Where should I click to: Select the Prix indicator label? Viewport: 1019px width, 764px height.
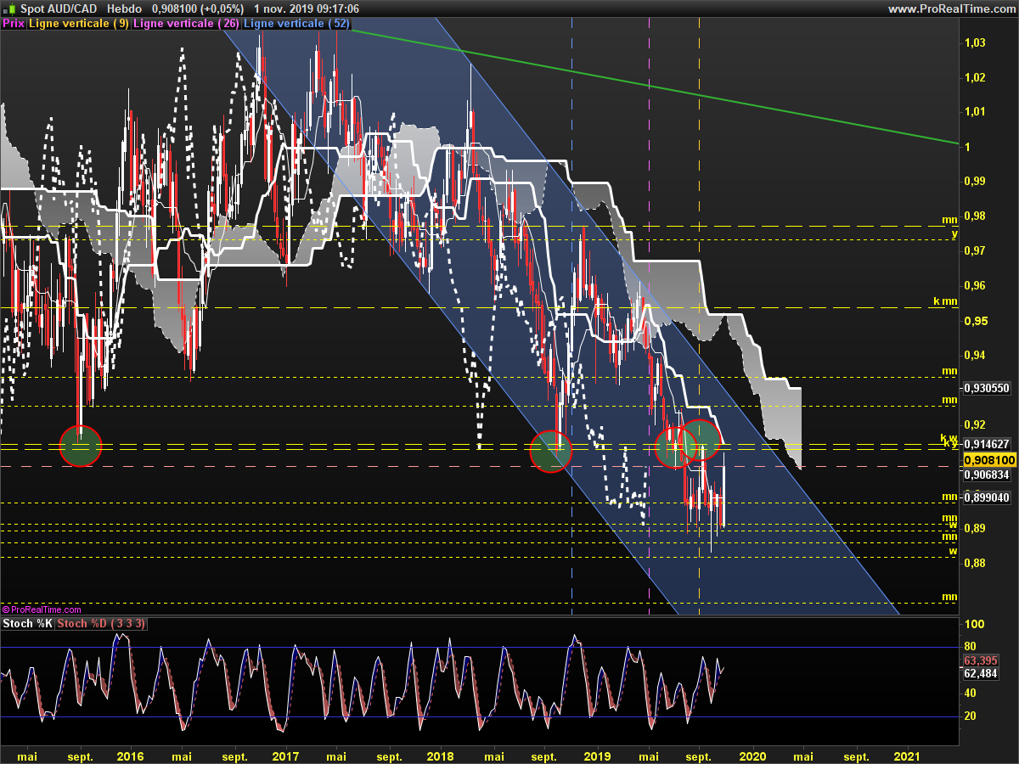click(14, 24)
